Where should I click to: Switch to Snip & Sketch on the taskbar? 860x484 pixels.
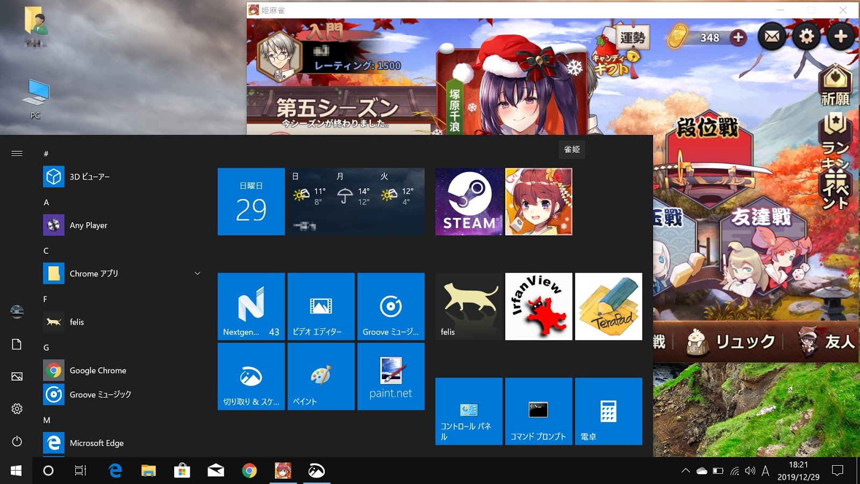[x=317, y=471]
